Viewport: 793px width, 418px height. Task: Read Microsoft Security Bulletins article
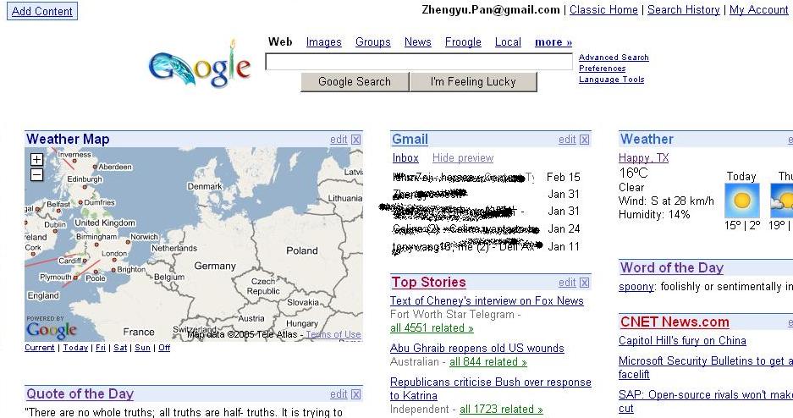[706, 368]
